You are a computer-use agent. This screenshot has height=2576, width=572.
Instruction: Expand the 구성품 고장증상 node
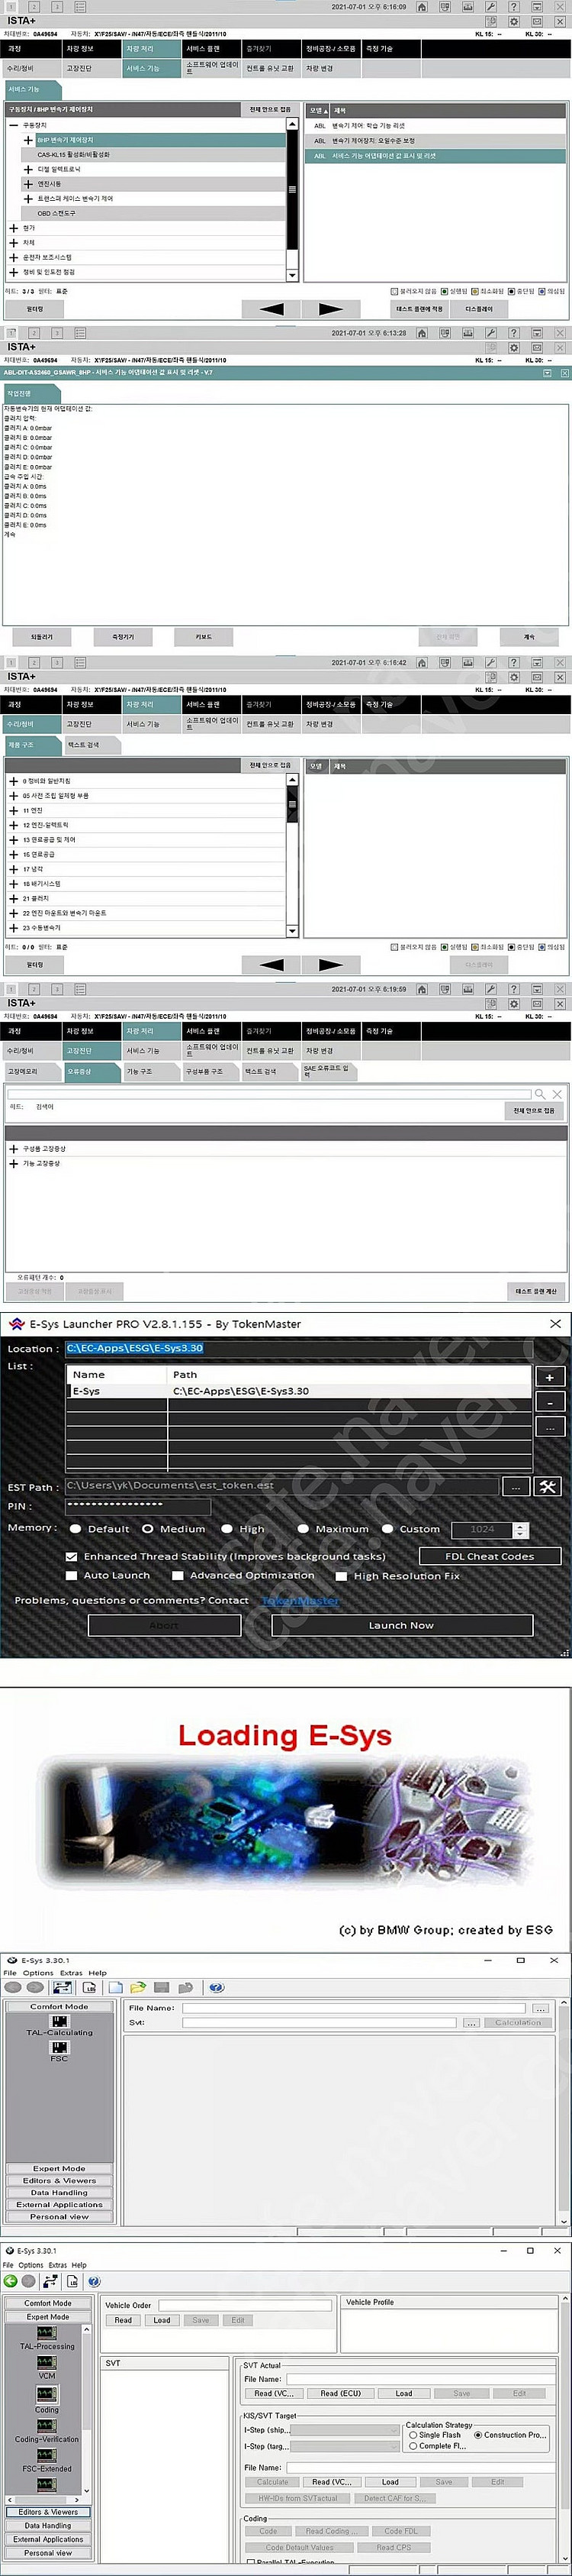coord(13,1149)
